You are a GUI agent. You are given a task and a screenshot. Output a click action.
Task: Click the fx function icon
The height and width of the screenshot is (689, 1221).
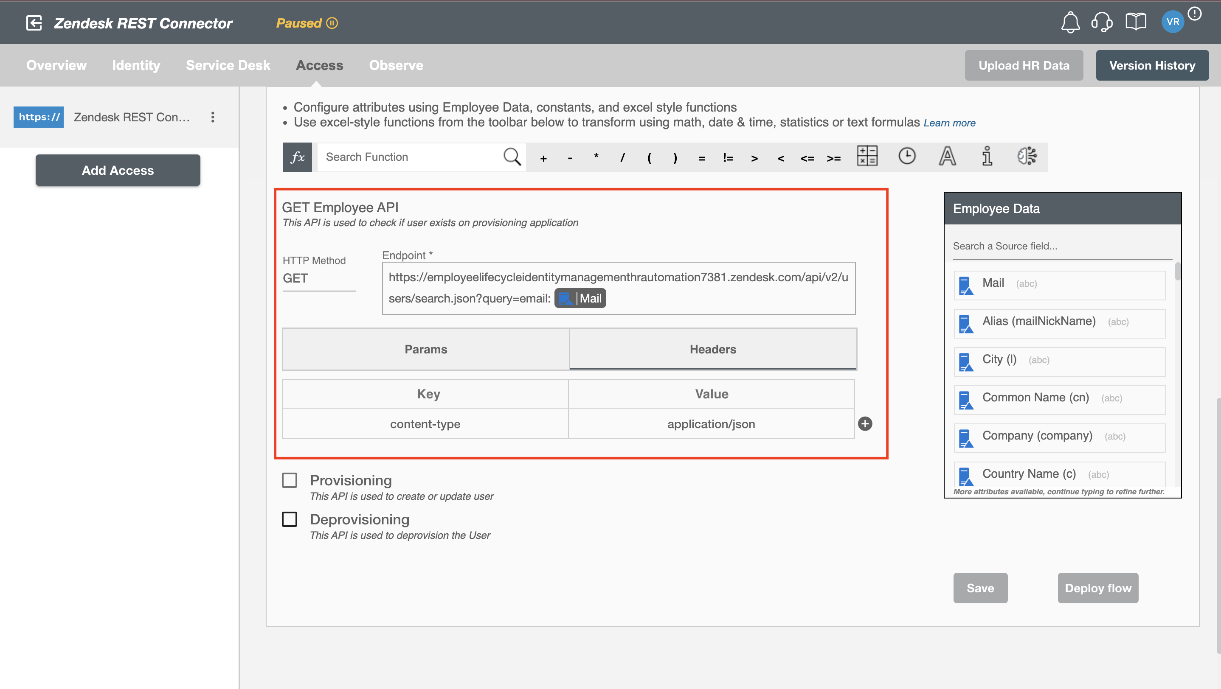coord(297,157)
